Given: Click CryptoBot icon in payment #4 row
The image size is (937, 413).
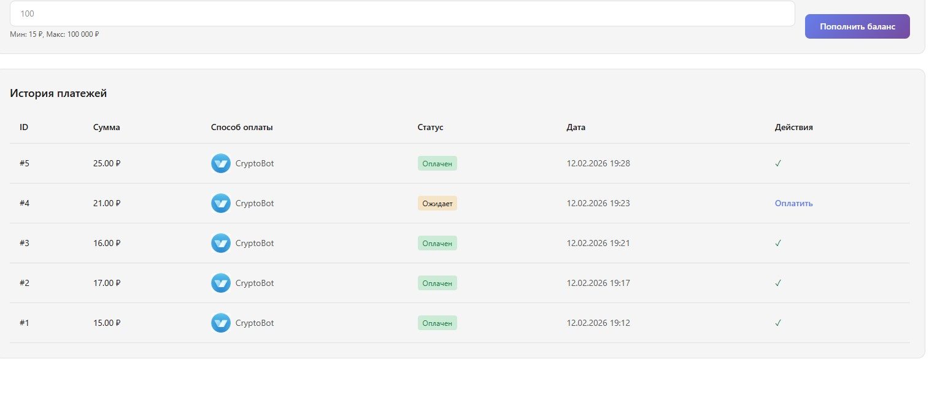Looking at the screenshot, I should (x=220, y=203).
